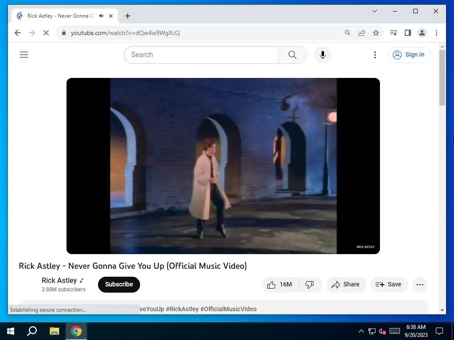Click the muted volume tray icon
The width and height of the screenshot is (454, 340).
coord(383,331)
